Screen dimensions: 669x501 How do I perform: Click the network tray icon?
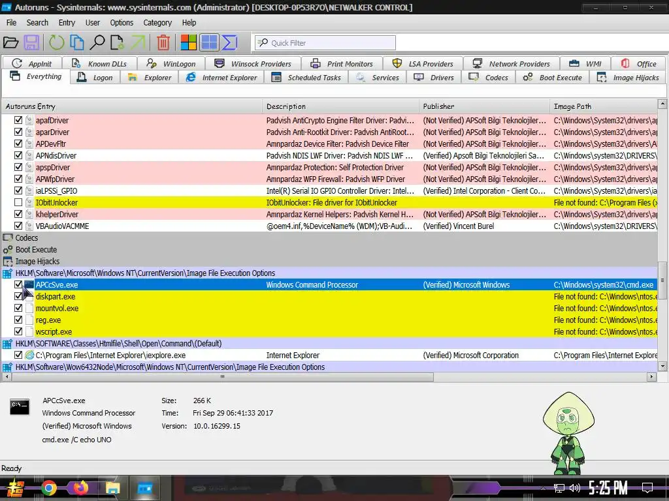coord(559,488)
